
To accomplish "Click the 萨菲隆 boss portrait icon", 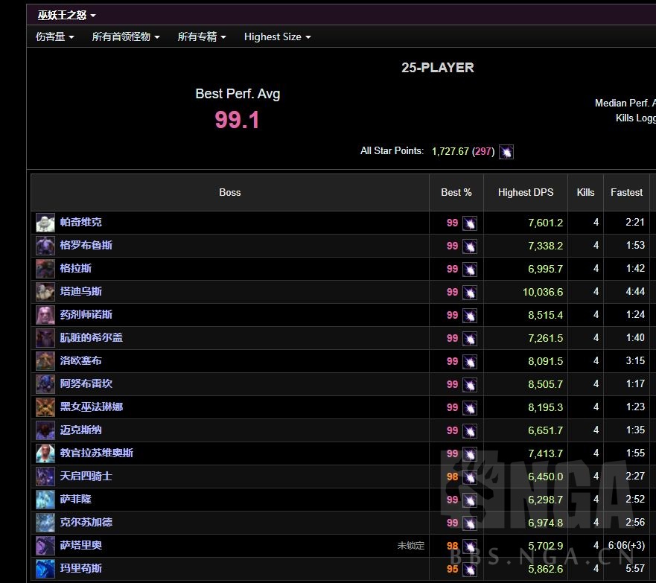I will point(45,500).
